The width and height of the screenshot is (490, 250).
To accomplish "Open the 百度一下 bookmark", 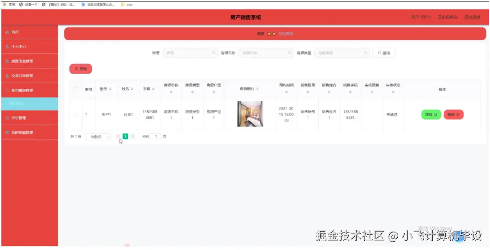I will coord(28,5).
